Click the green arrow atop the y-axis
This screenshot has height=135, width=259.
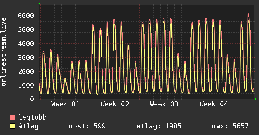click(39, 3)
